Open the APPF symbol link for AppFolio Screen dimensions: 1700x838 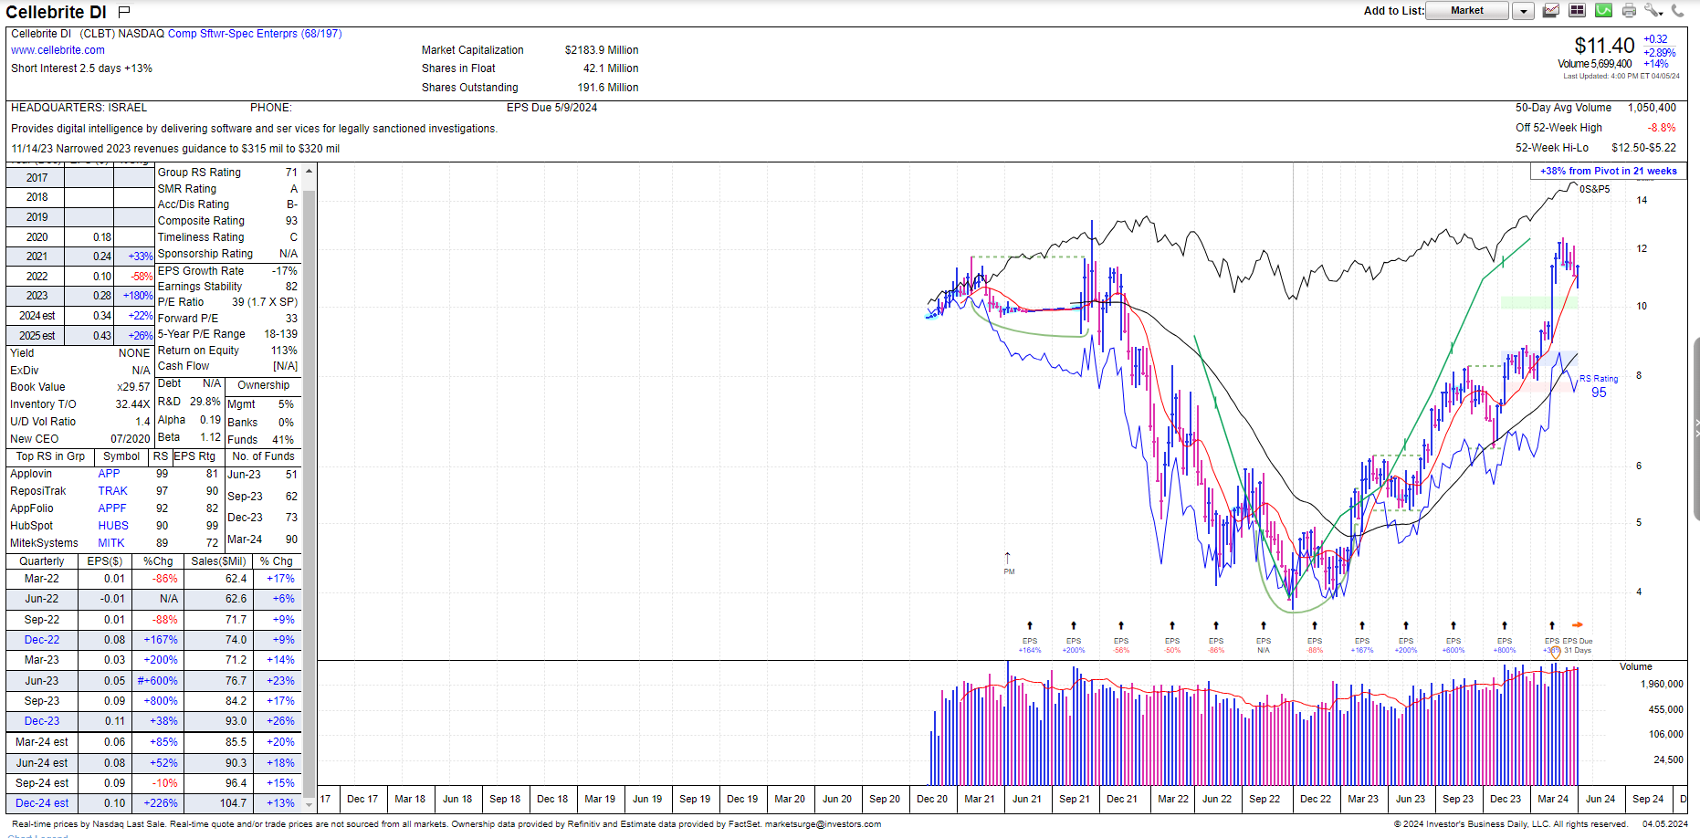point(112,508)
